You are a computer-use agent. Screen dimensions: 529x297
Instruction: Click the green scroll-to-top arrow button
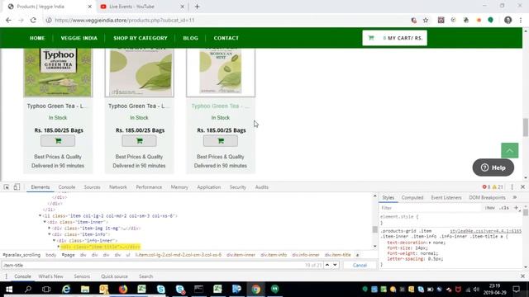point(509,150)
